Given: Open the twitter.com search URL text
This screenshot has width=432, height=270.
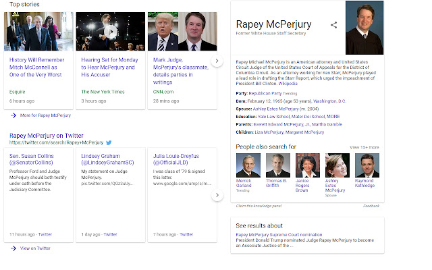Looking at the screenshot, I should tap(56, 142).
